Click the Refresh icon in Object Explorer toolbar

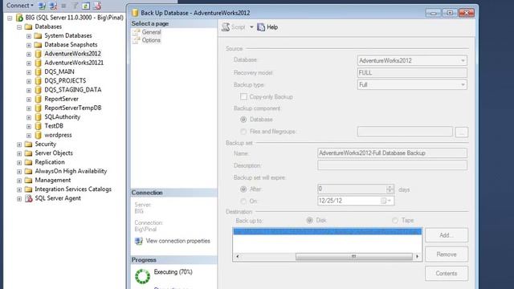pos(86,6)
